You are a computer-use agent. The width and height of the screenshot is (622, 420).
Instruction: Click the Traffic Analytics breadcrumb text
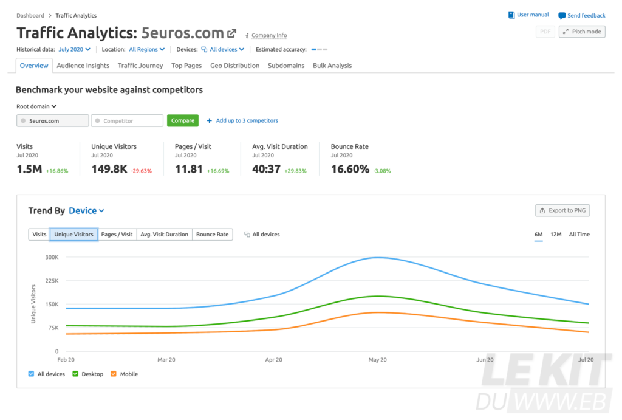click(76, 15)
